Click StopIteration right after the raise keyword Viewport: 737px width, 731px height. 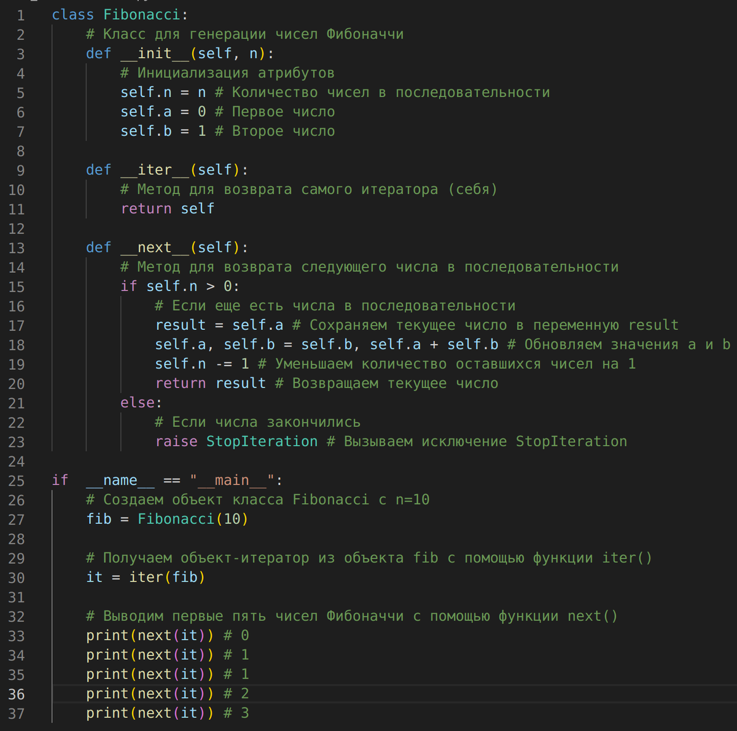point(262,442)
